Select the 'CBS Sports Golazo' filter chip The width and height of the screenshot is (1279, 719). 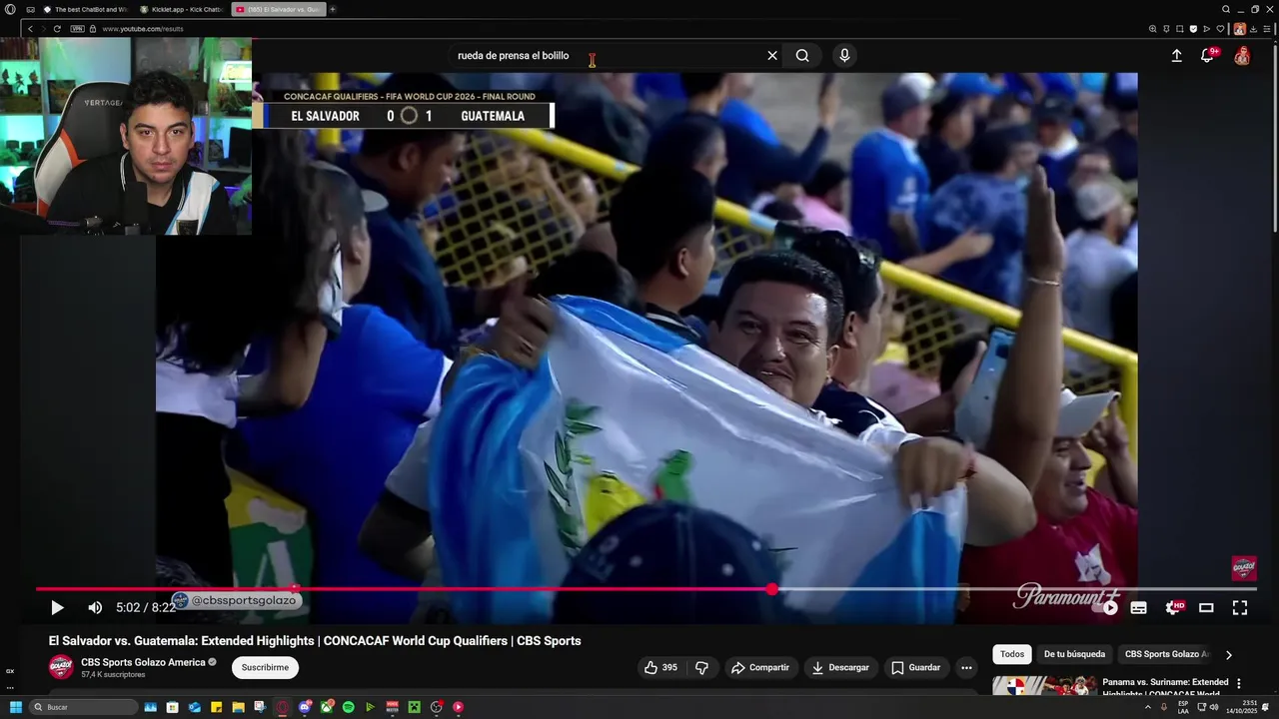[1166, 654]
